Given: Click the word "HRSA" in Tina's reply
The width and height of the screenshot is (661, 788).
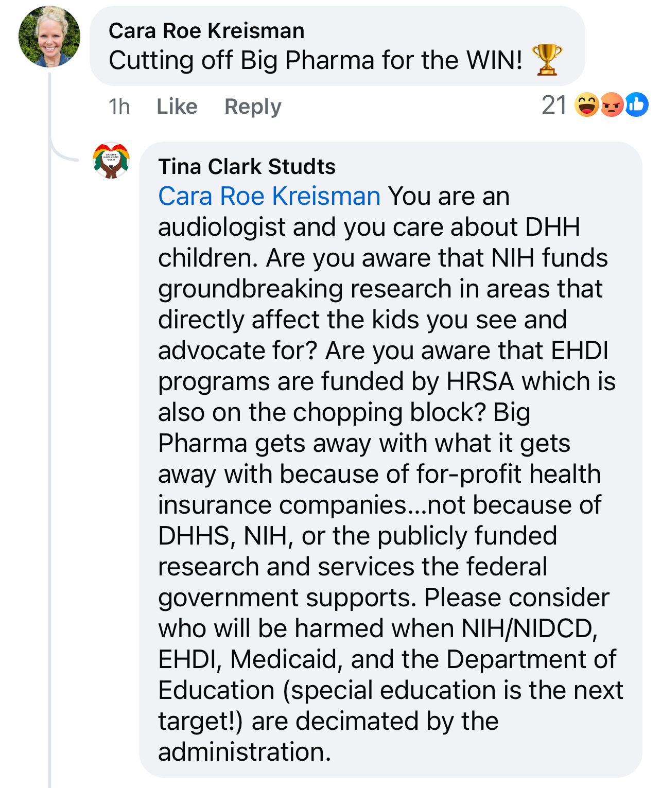Looking at the screenshot, I should coord(480,381).
